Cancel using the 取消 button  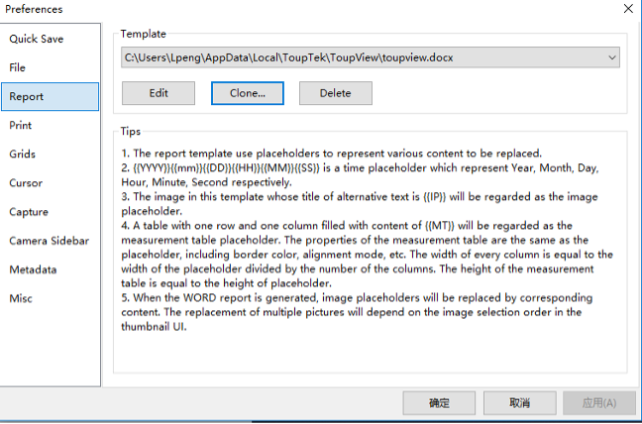[519, 403]
